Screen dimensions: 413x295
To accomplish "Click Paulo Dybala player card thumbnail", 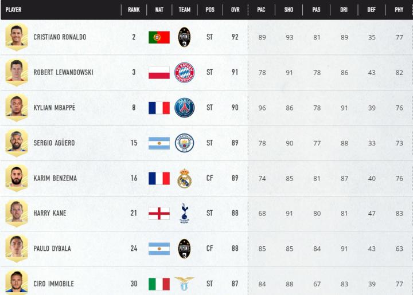I will click(17, 248).
